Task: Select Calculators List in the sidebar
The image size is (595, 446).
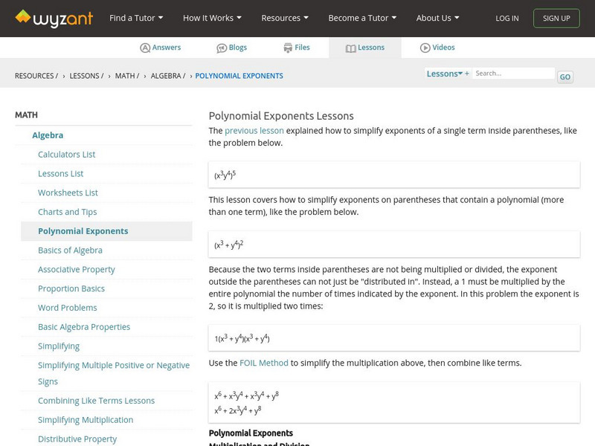Action: click(x=67, y=155)
